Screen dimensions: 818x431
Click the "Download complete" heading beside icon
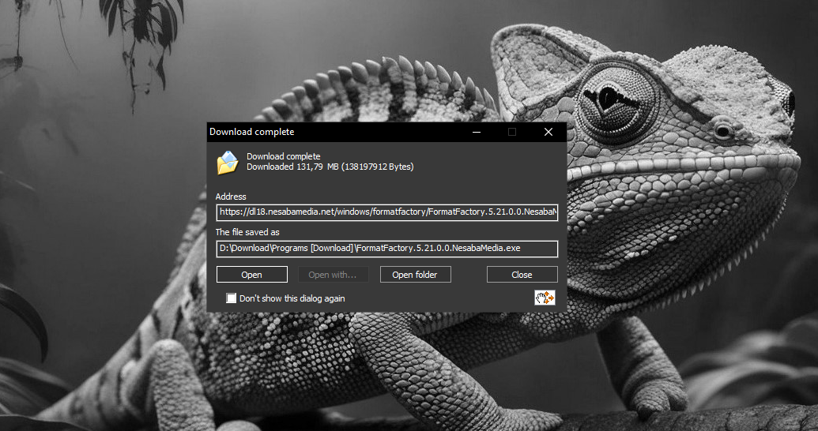(283, 156)
